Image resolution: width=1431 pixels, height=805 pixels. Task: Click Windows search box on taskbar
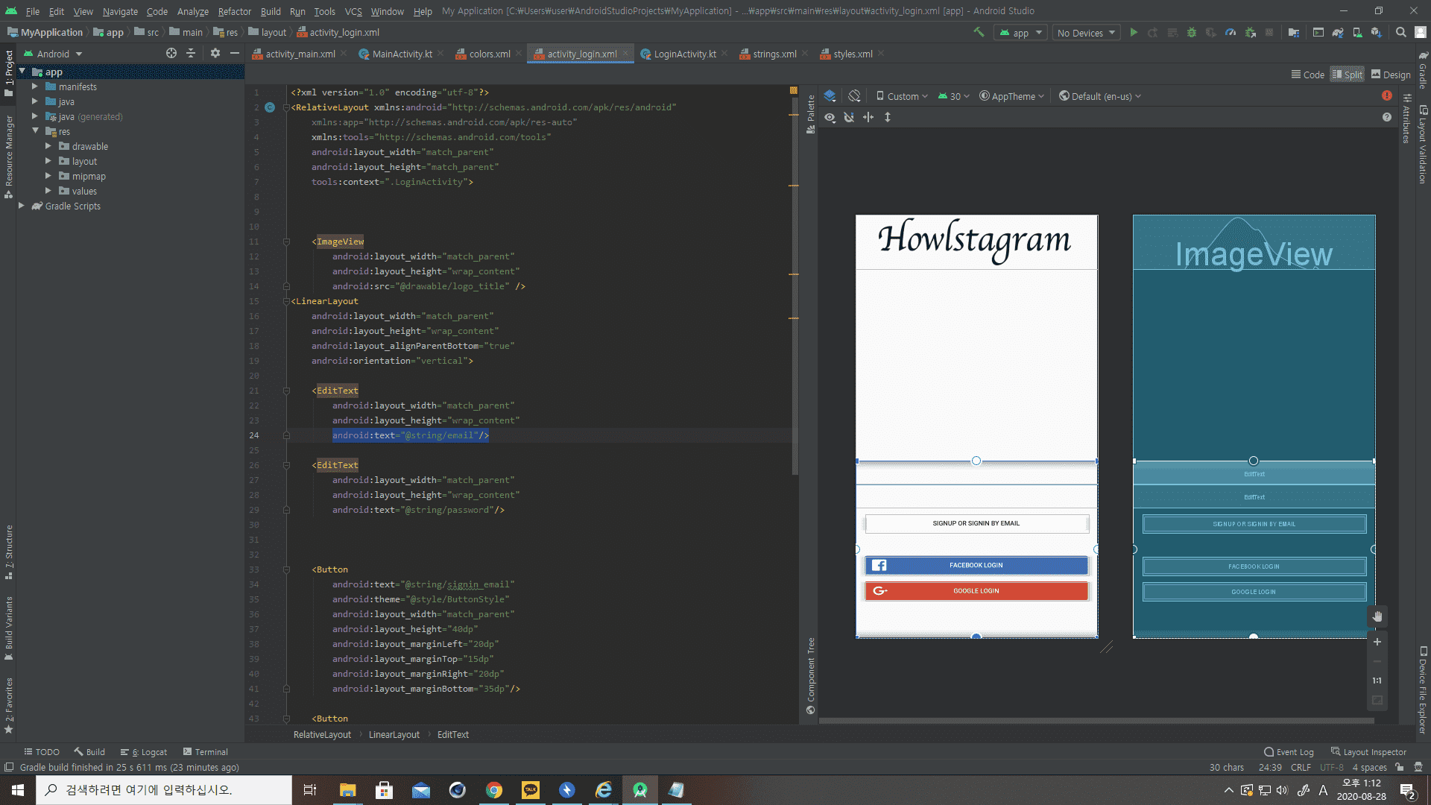click(164, 790)
